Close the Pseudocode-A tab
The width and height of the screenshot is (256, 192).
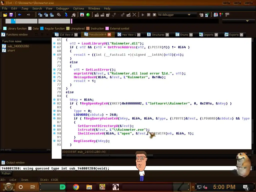pos(109,34)
